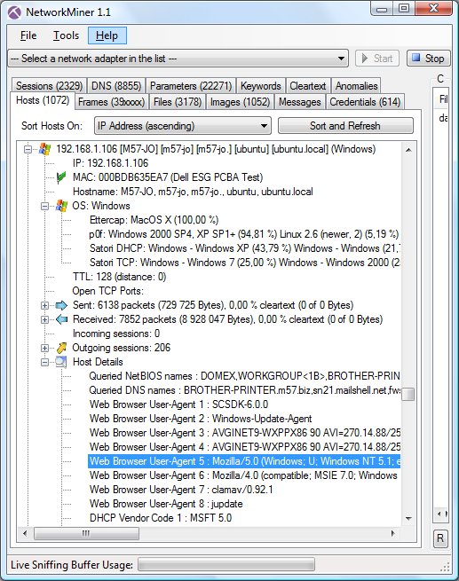Click the NetworkMiner app icon in title bar
Viewport: 459px width, 581px height.
tap(14, 12)
